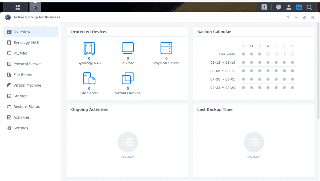Open Settings in the sidebar

pyautogui.click(x=31, y=128)
